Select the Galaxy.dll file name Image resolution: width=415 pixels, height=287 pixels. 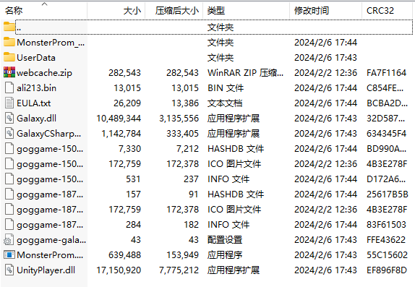pyautogui.click(x=37, y=119)
